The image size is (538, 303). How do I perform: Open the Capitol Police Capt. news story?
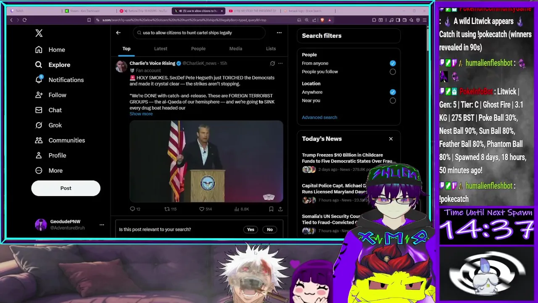pos(335,189)
